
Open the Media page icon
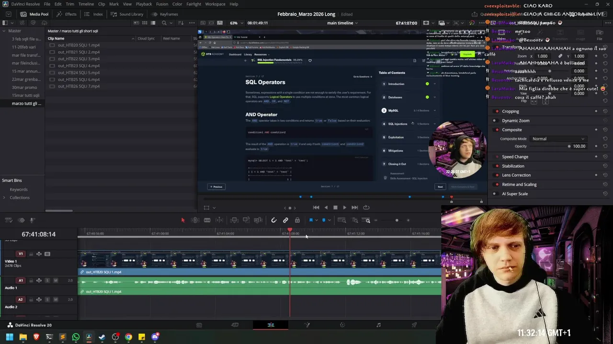pos(199,325)
